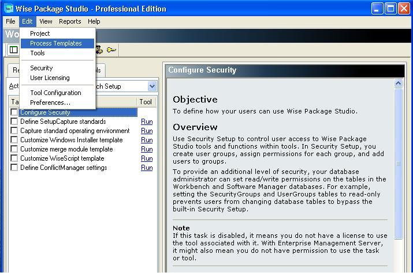
Task: Click the Objective heading in help pane
Action: pyautogui.click(x=195, y=99)
